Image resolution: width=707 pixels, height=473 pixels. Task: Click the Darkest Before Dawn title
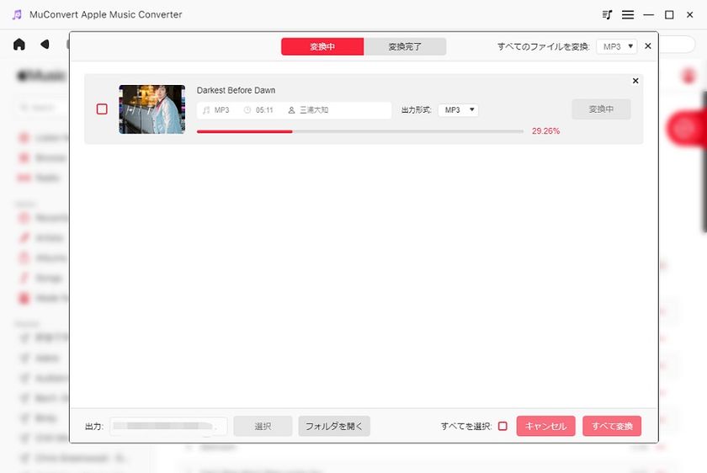pos(236,90)
